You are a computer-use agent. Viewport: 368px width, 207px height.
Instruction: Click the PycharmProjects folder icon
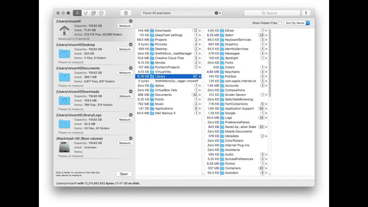click(152, 67)
